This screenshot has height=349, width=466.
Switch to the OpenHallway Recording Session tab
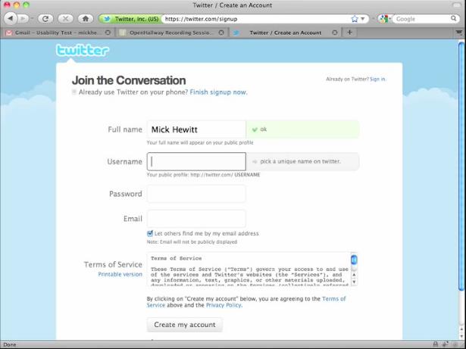[170, 33]
